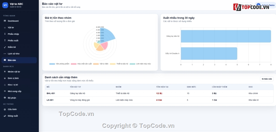Click the 3 Bộ reorder value

point(214,93)
